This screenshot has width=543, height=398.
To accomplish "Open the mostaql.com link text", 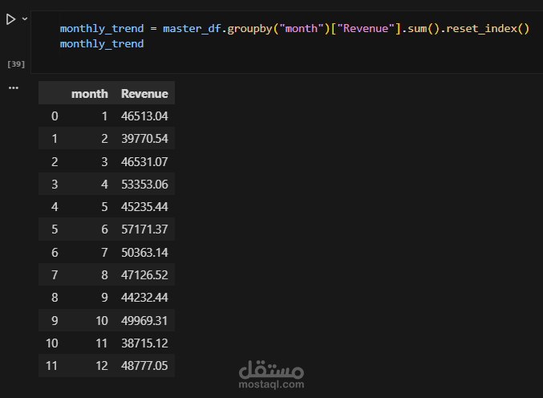I will 271,385.
